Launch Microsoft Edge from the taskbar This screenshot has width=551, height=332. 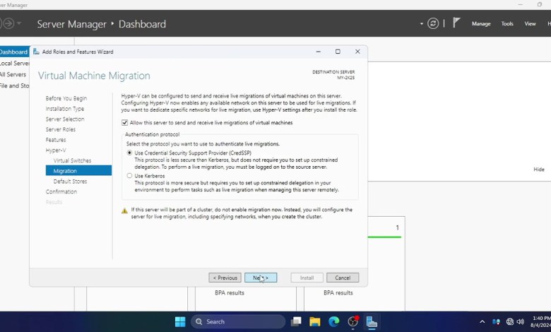pyautogui.click(x=334, y=321)
